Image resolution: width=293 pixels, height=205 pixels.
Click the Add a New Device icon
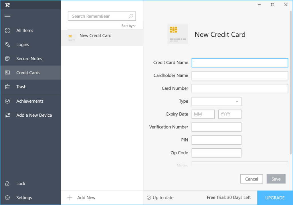[x=7, y=115]
